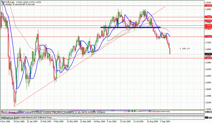Click the red 1.7600 price level label
Image resolution: width=212 pixels, height=123 pixels.
pyautogui.click(x=208, y=25)
